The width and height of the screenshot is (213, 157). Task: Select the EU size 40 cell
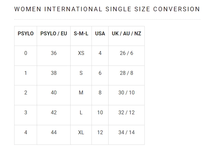point(54,93)
